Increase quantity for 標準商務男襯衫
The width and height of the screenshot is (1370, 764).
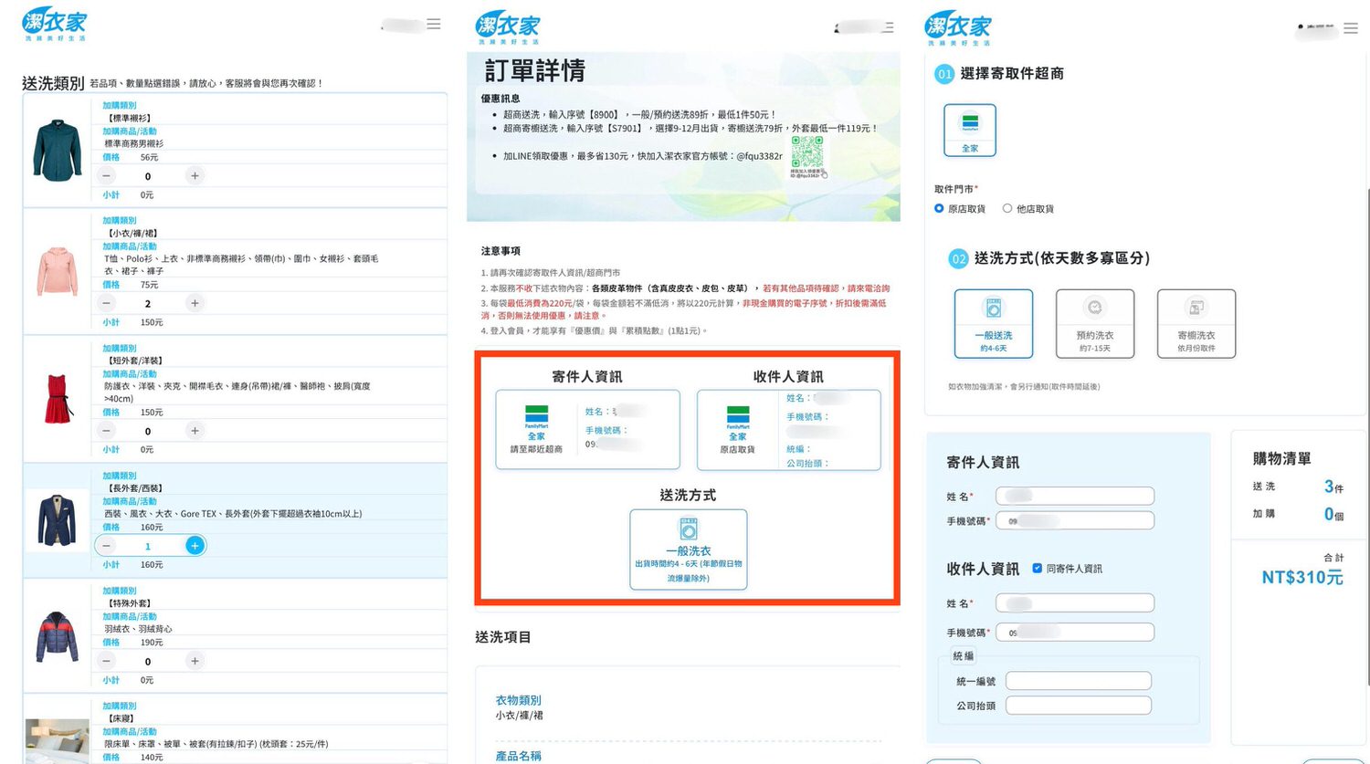click(x=195, y=175)
